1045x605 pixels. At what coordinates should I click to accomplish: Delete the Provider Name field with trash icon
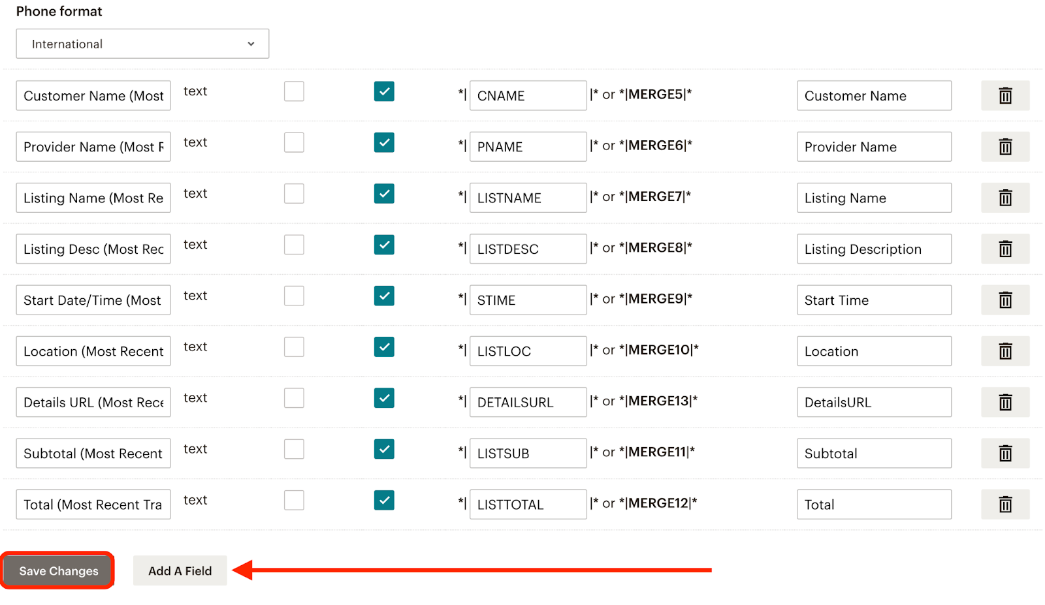[x=1005, y=147]
